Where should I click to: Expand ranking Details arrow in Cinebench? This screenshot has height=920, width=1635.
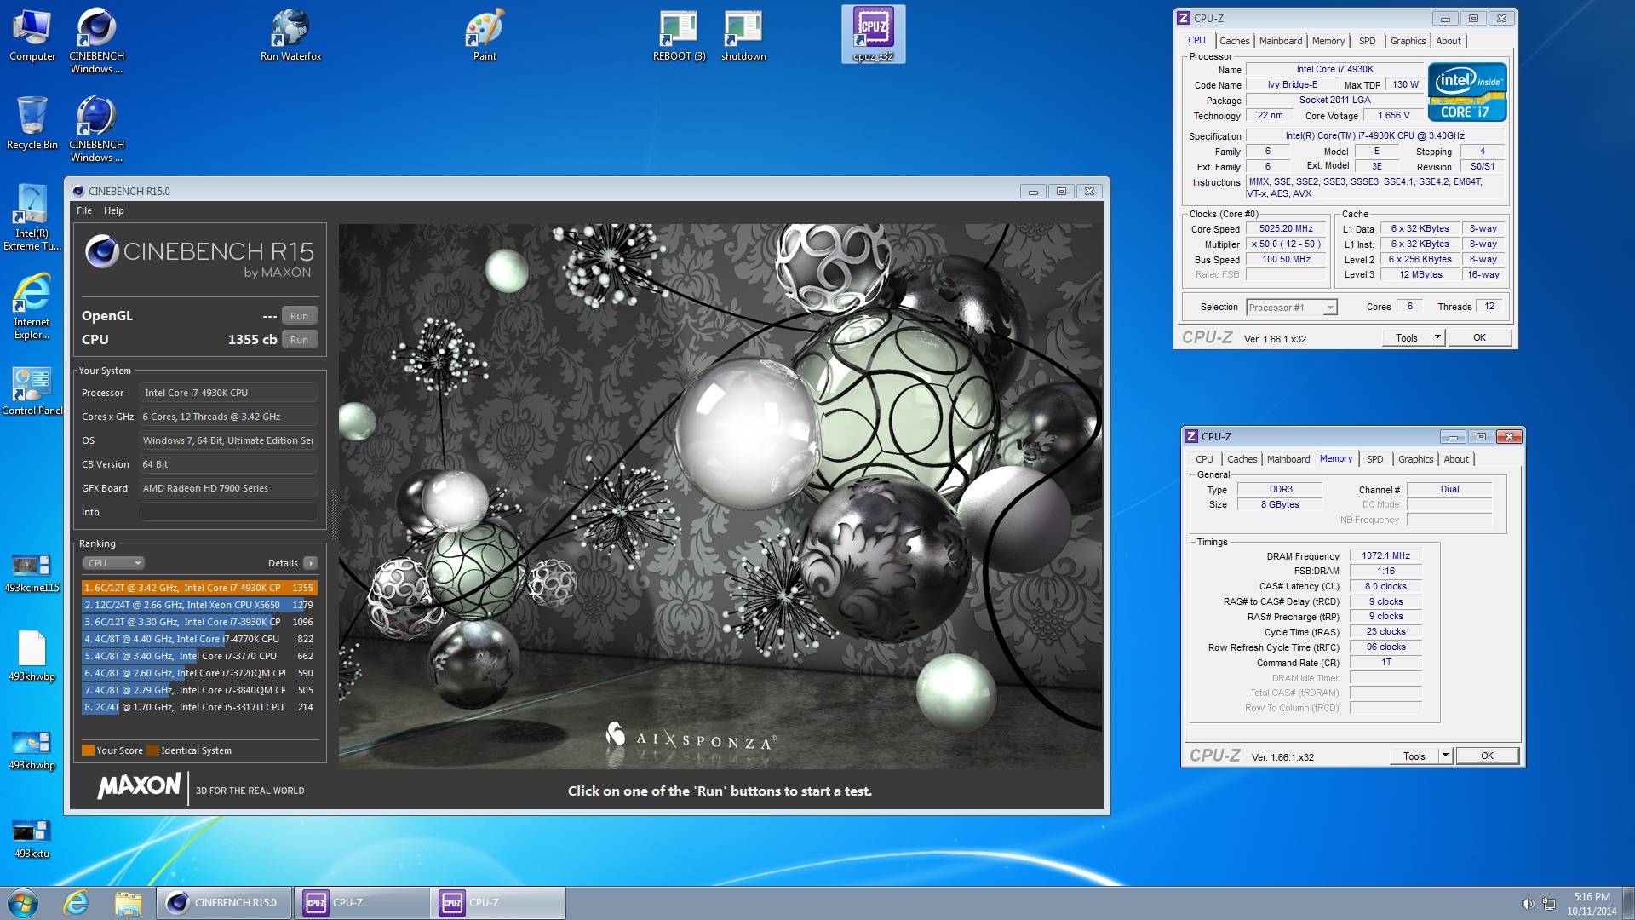tap(311, 563)
